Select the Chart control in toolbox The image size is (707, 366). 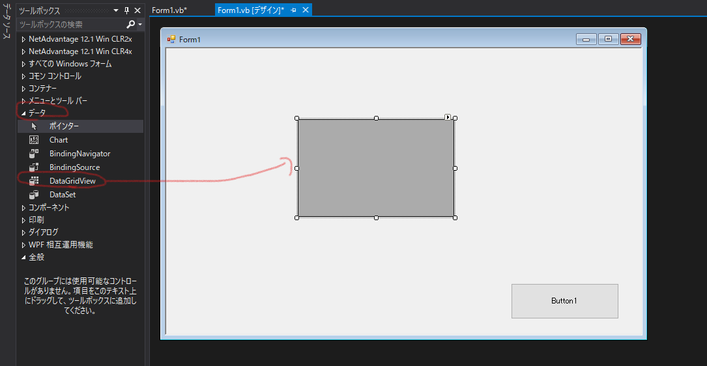tap(58, 140)
